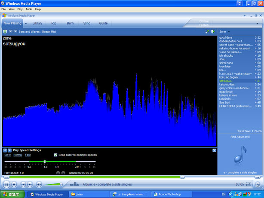The width and height of the screenshot is (264, 198).
Task: Open the Burn tab
Action: click(x=70, y=23)
